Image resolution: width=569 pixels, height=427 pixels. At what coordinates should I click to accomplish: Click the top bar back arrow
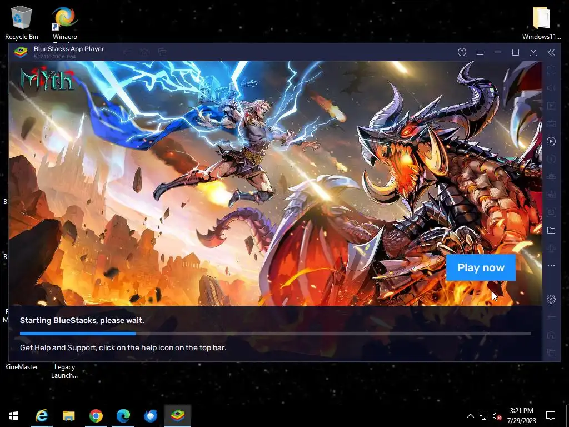[x=127, y=52]
